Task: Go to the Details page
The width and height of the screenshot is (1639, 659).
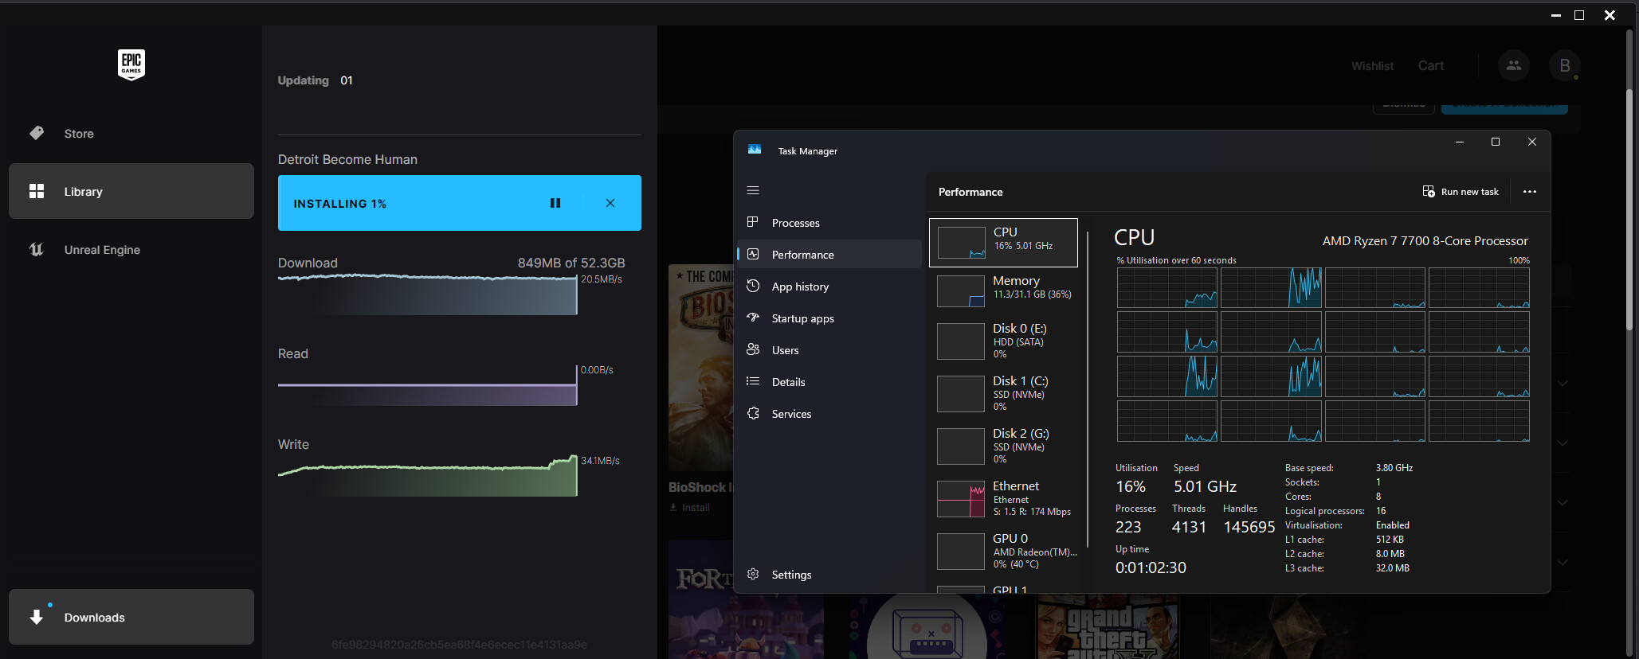Action: point(829,381)
